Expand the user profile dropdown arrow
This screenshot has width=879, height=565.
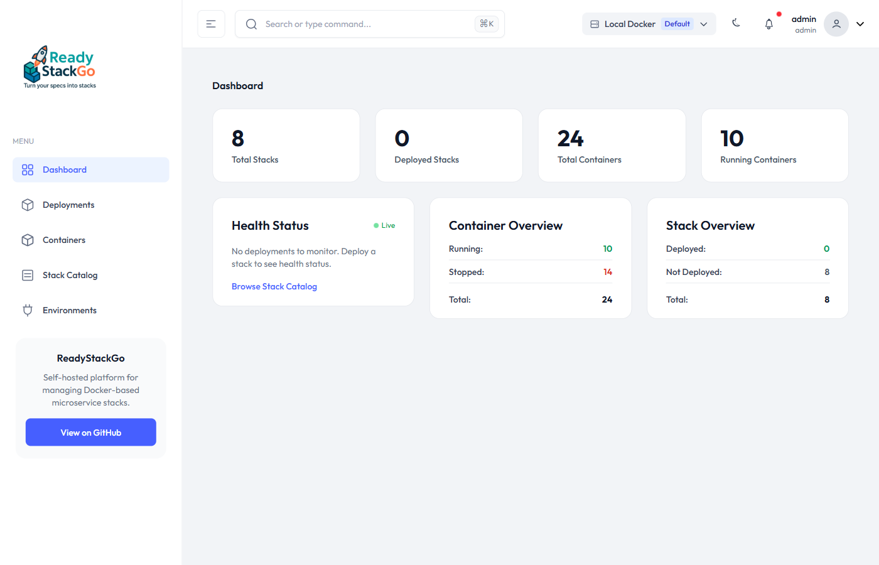860,24
